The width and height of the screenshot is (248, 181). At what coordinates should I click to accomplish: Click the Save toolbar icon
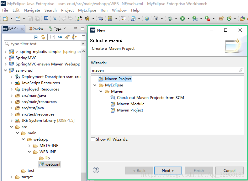30,18
